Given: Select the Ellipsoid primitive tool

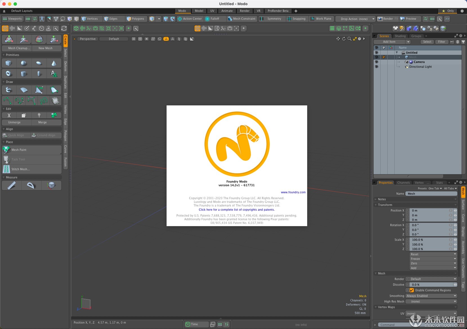Looking at the screenshot, I should [x=39, y=63].
